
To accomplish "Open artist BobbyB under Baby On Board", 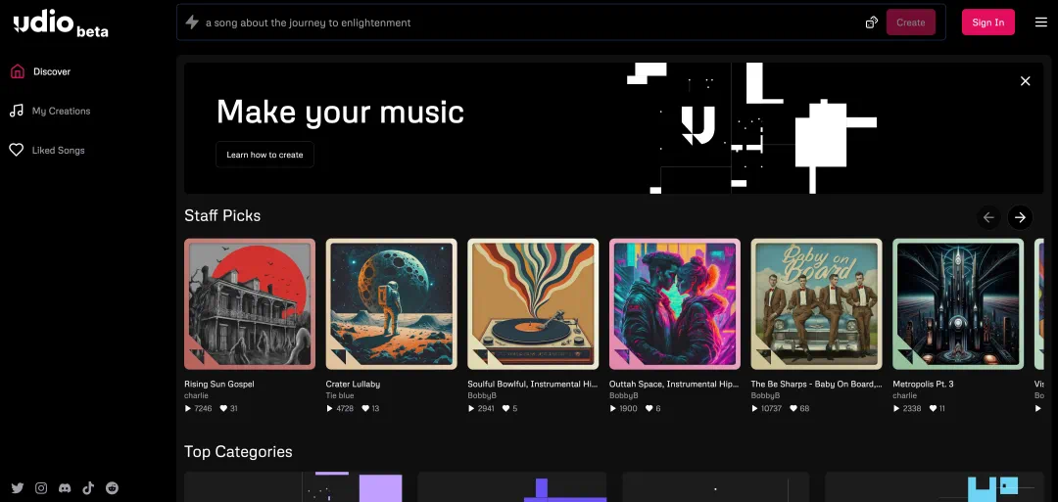I will coord(765,395).
